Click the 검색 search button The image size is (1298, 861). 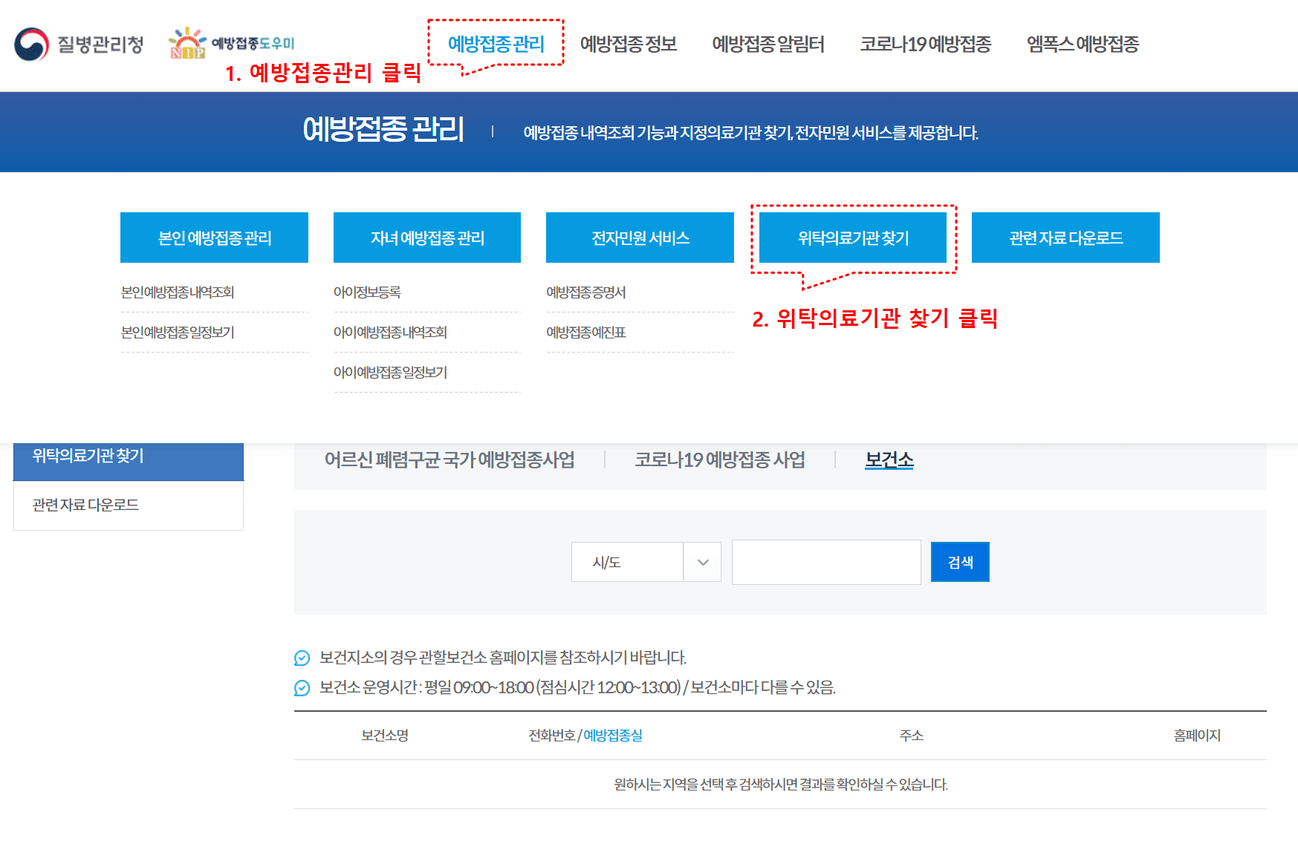(x=959, y=562)
